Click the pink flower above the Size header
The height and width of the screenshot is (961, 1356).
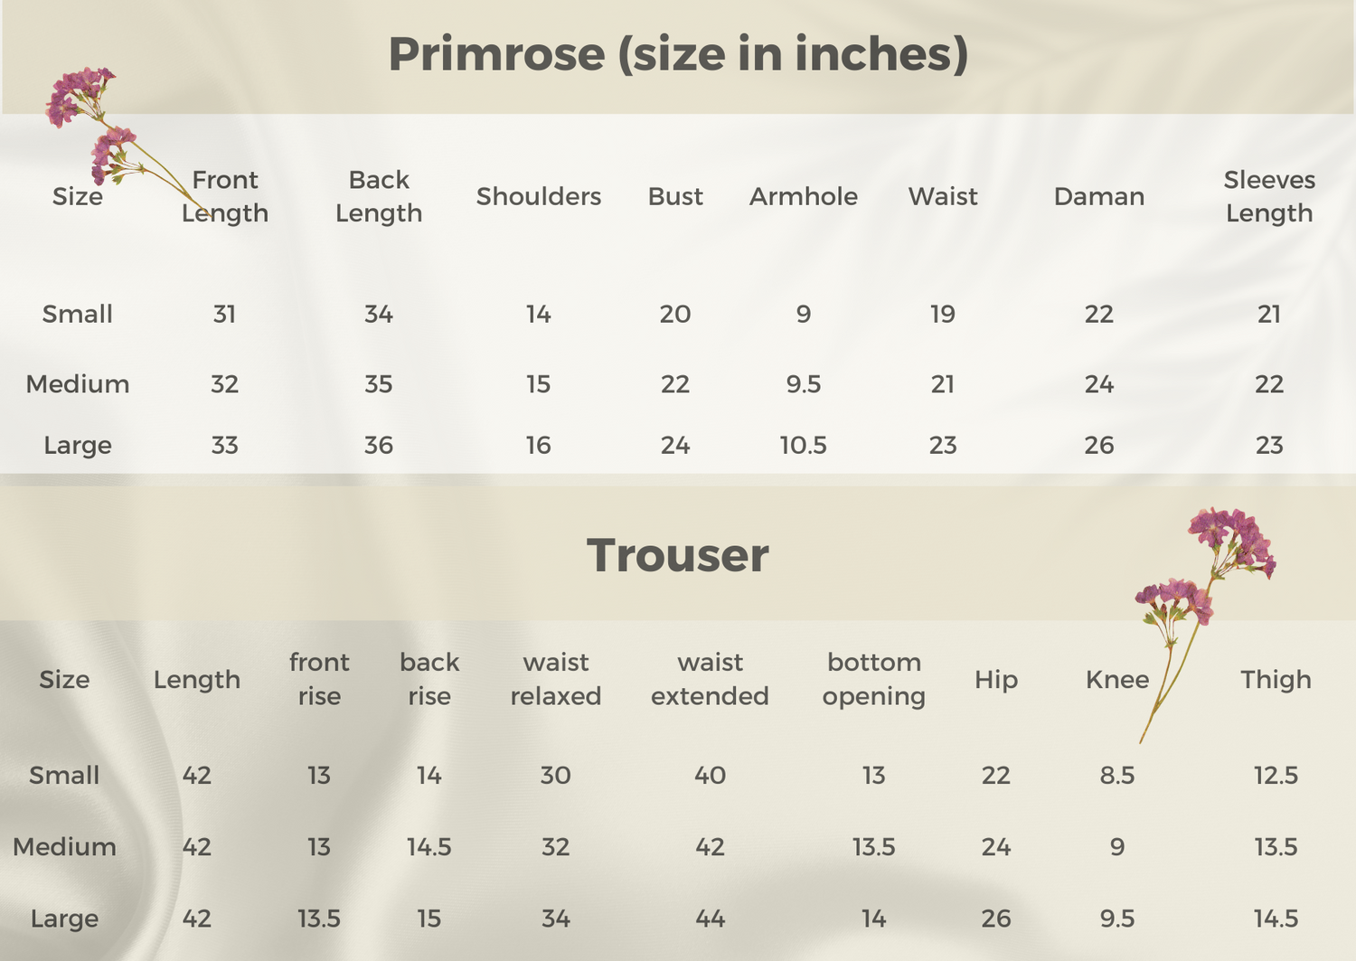tap(79, 95)
